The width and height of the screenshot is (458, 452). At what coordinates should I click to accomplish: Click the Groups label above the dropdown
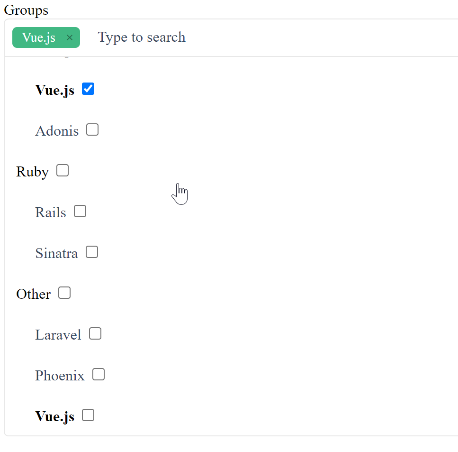pos(26,9)
